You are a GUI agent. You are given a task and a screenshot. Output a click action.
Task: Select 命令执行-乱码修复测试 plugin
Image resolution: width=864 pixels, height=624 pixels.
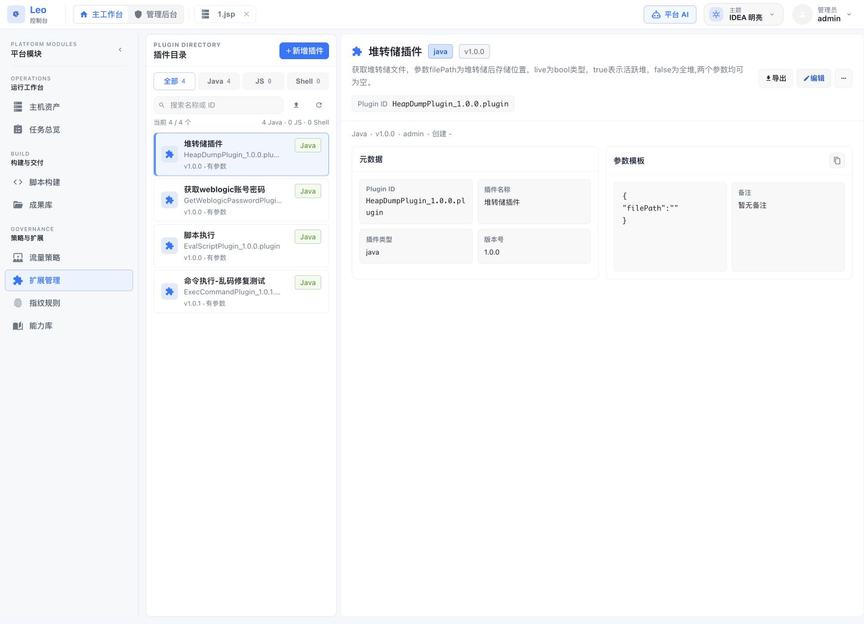241,292
